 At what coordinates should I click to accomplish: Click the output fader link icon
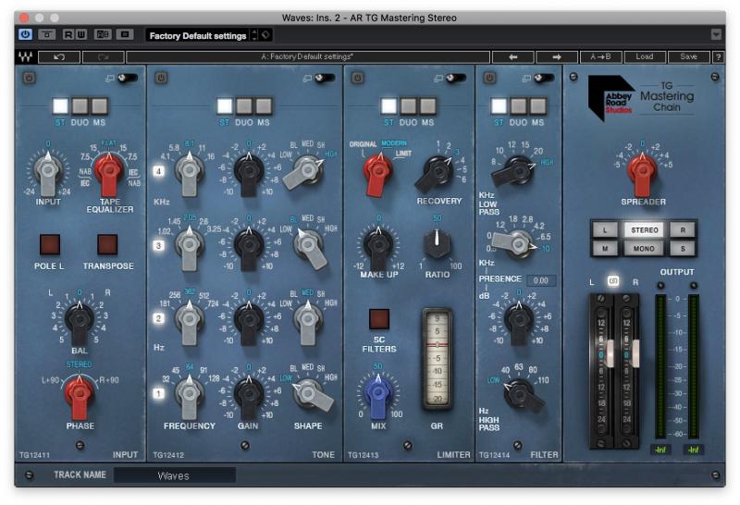pos(613,281)
